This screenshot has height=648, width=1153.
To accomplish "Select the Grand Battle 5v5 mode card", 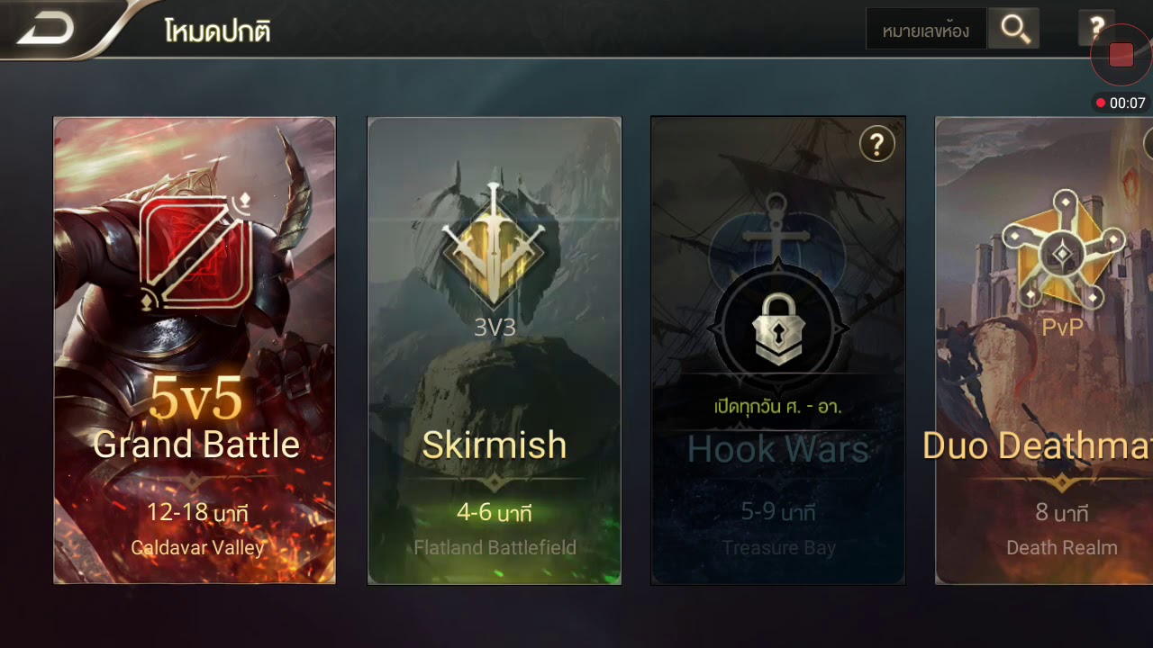I will (195, 350).
